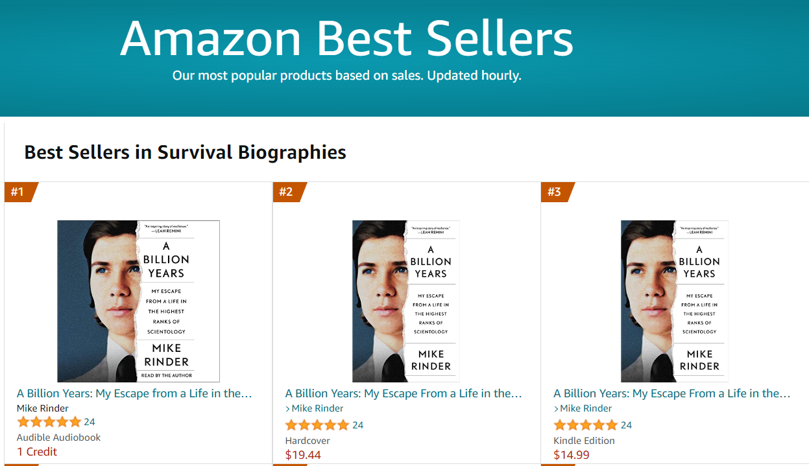Click the Kindle edition's five-star rating icons
Image resolution: width=809 pixels, height=466 pixels.
[586, 425]
